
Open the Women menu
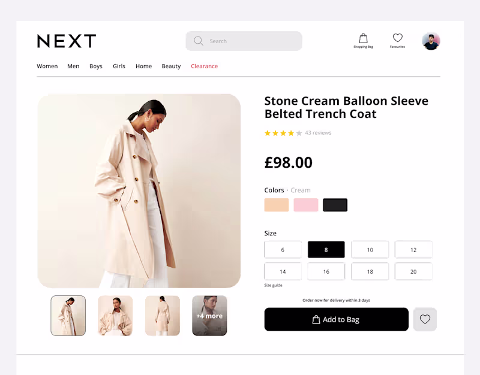tap(47, 66)
